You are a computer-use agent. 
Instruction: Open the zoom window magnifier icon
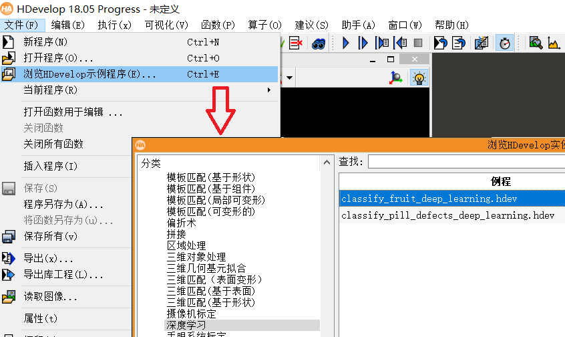click(x=536, y=43)
